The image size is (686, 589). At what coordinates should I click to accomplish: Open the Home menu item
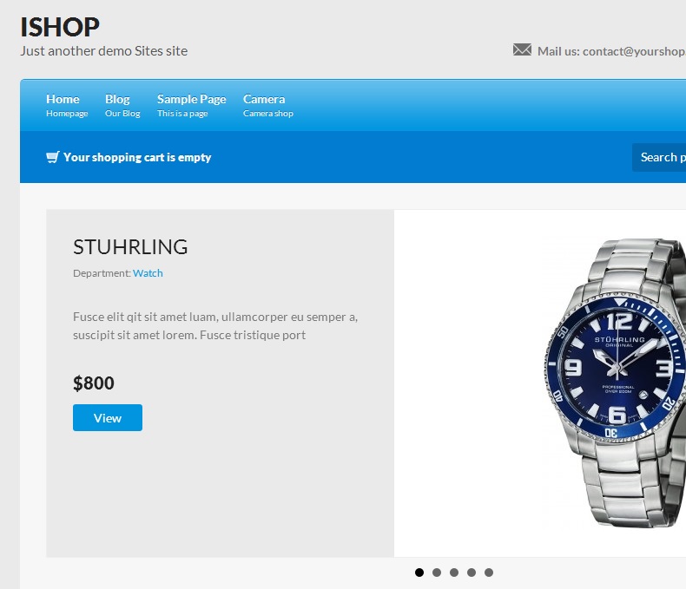tap(67, 105)
